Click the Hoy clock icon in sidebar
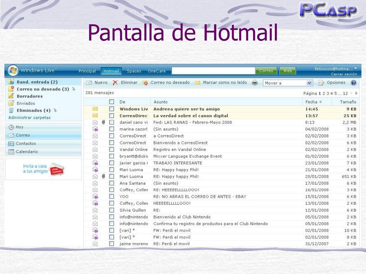 [x=11, y=127]
